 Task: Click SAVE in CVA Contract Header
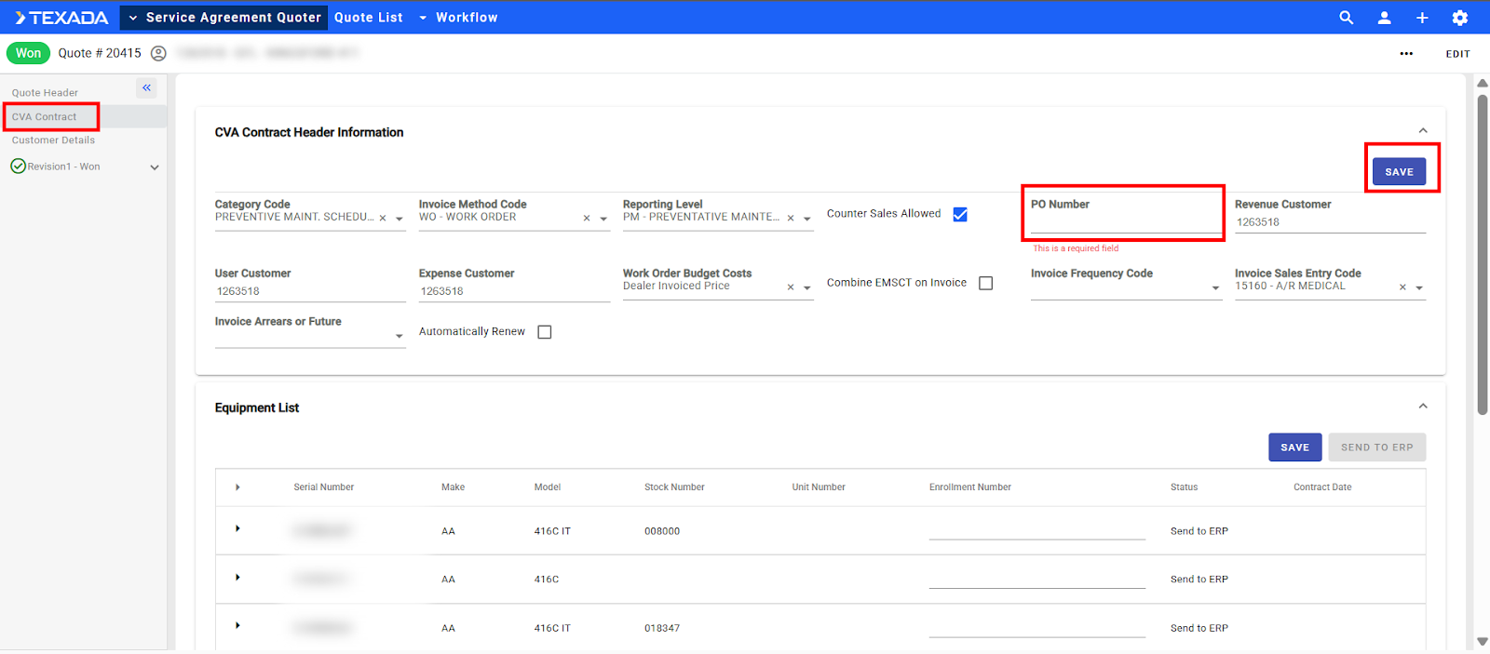1399,172
